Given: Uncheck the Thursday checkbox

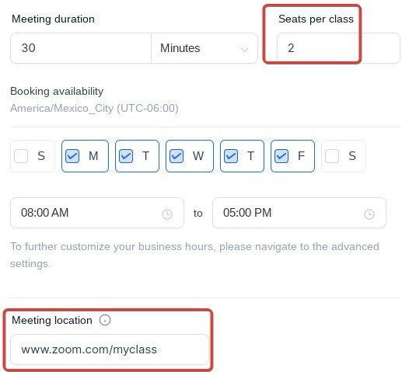Looking at the screenshot, I should (231, 156).
